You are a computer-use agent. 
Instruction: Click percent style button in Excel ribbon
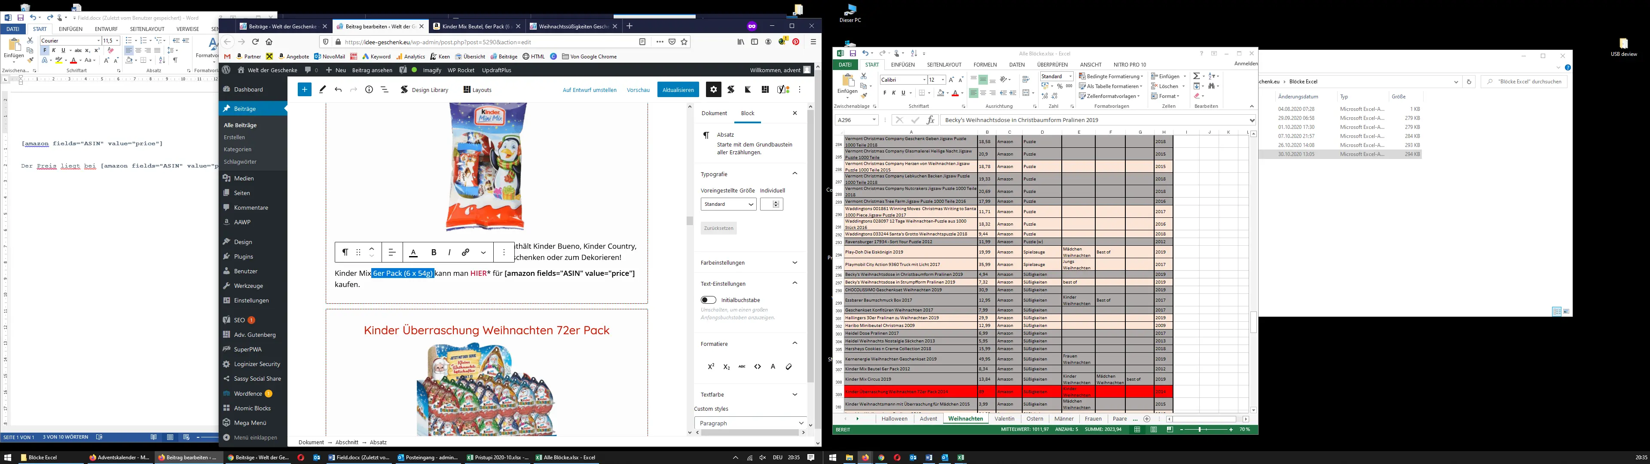point(1060,86)
